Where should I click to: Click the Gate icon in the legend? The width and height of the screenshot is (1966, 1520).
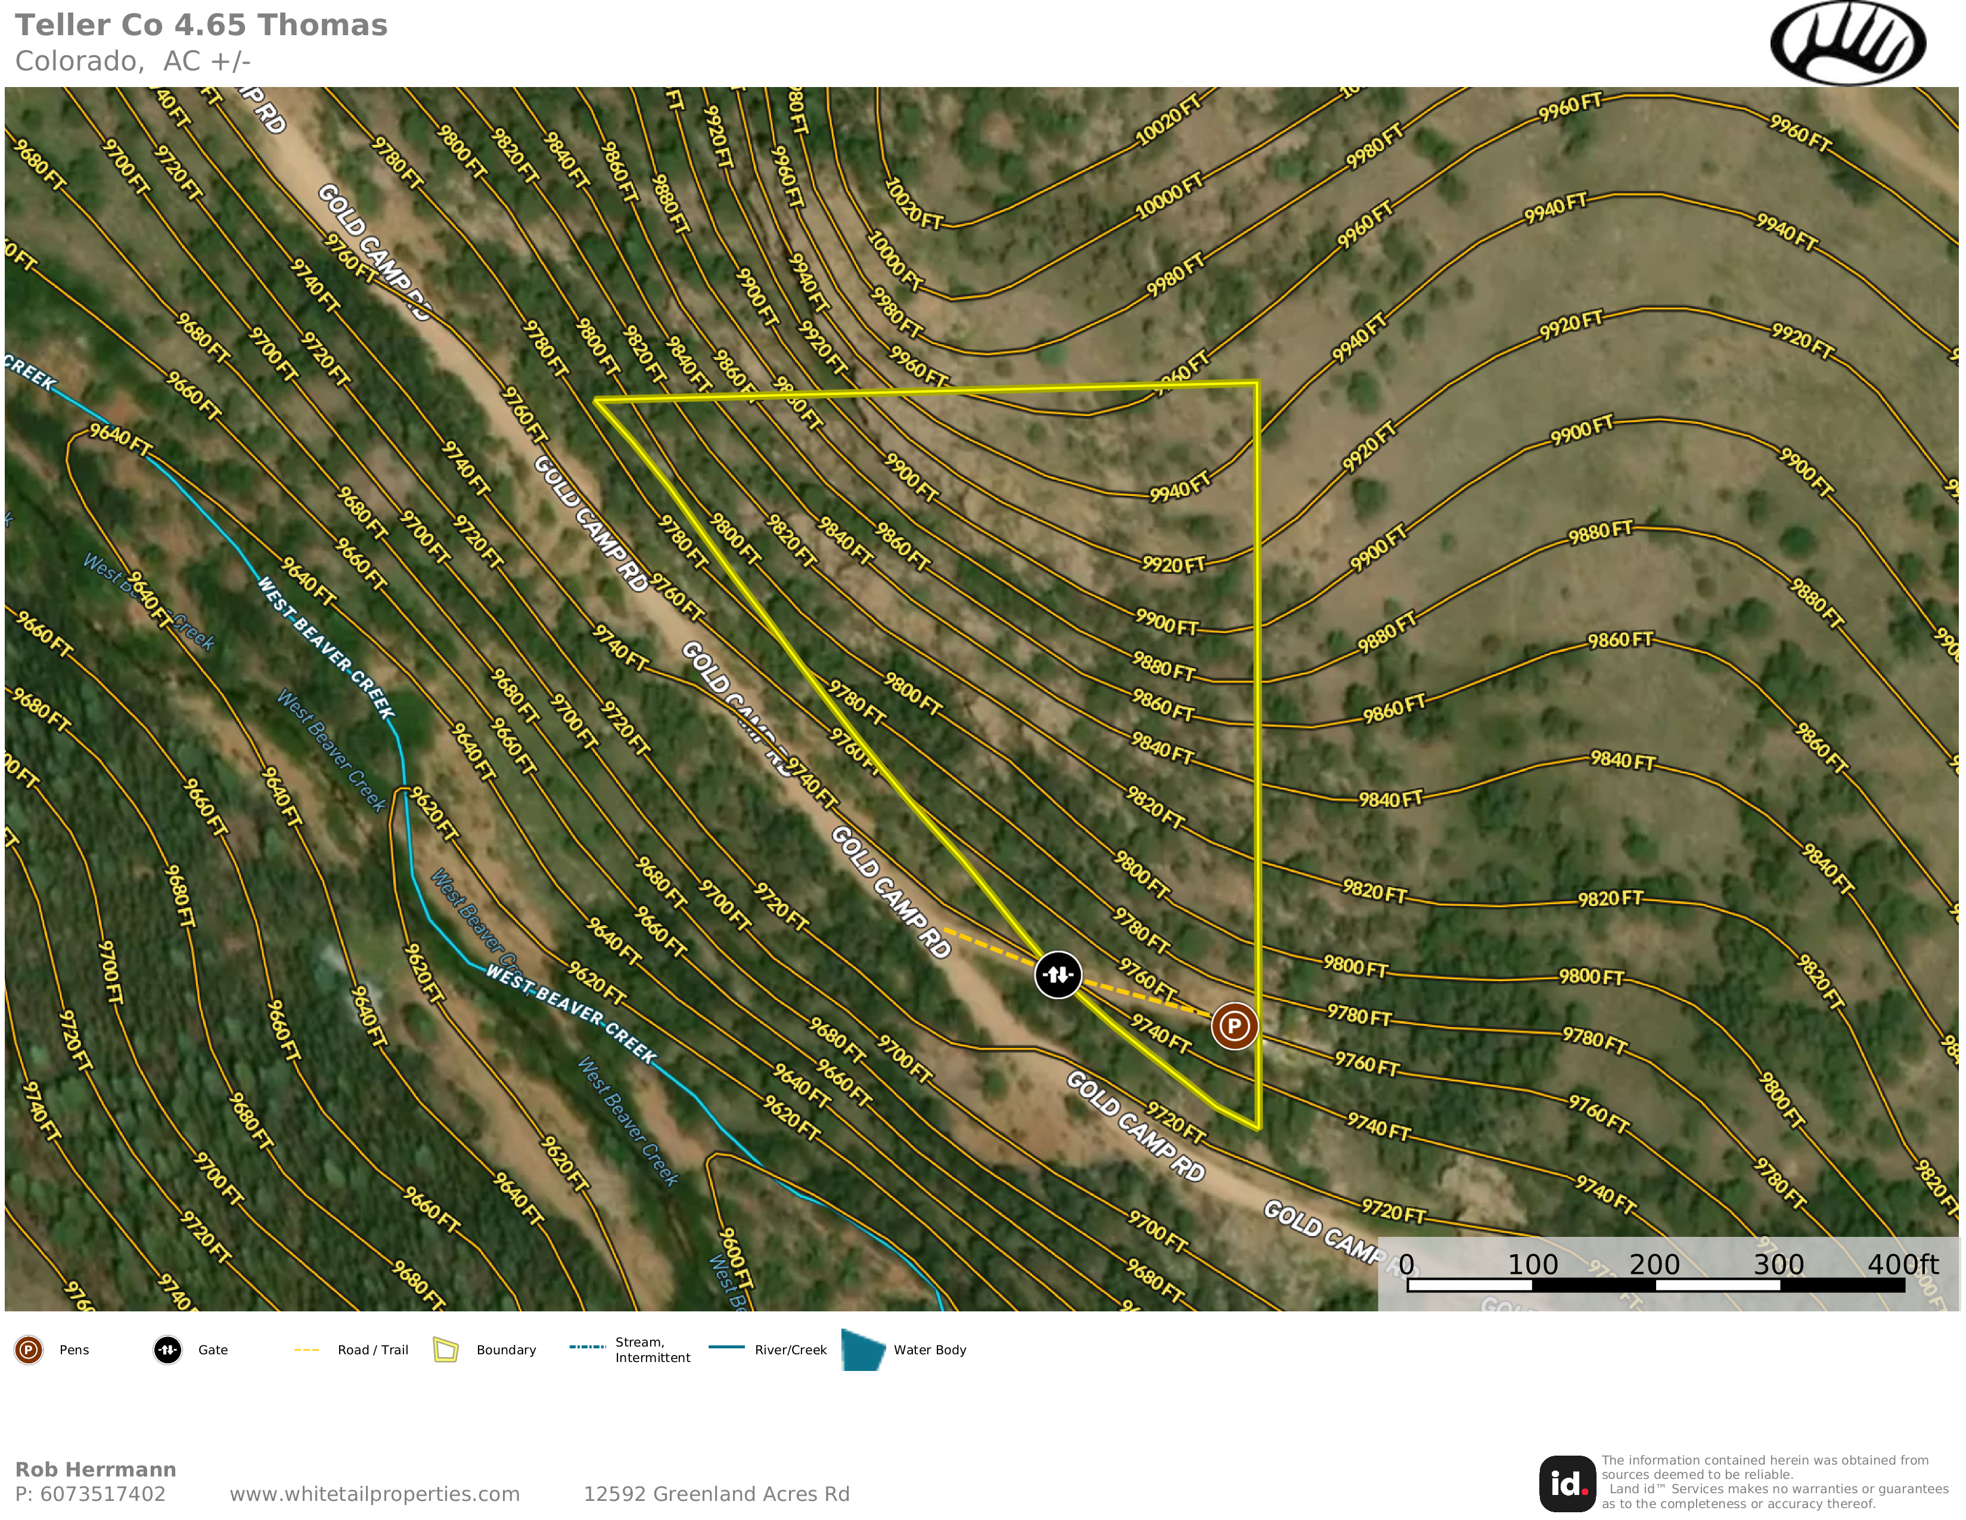point(167,1350)
